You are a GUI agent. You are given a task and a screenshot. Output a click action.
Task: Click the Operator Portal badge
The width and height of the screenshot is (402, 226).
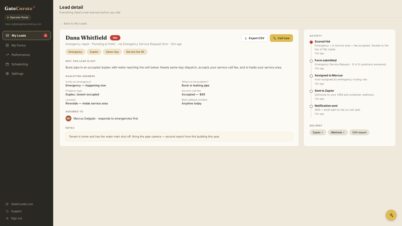[18, 17]
